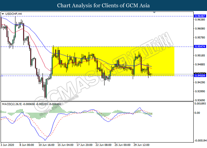Viewport: 207px width, 148px height.
Task: Click the 3 Jun 2020 date label
Action: click(x=7, y=145)
